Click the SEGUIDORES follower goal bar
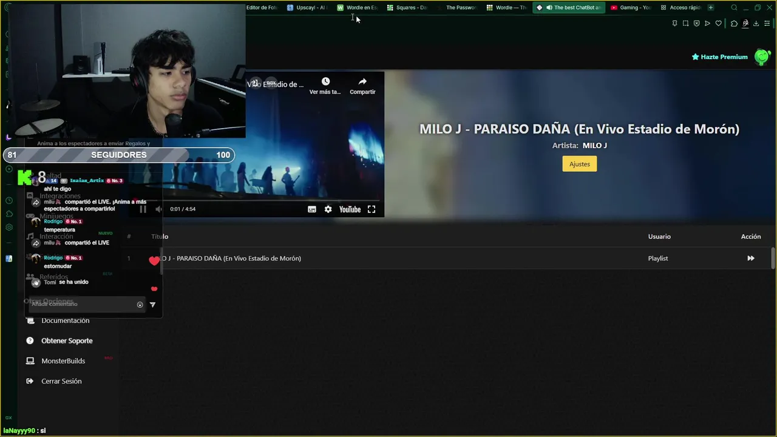Screen dimensions: 777x437 tap(119, 155)
